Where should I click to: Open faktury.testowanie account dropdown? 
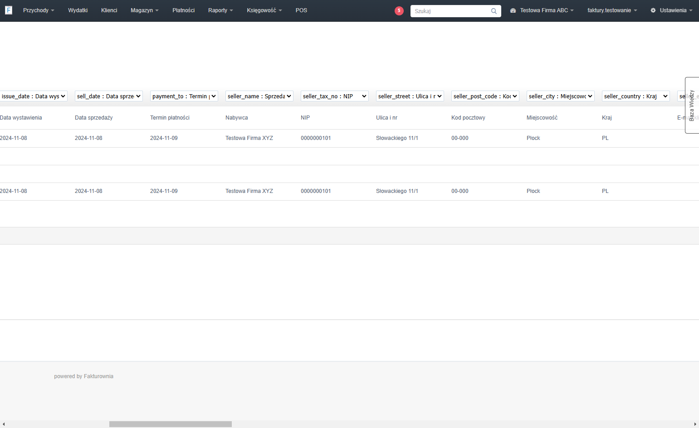[x=612, y=10]
